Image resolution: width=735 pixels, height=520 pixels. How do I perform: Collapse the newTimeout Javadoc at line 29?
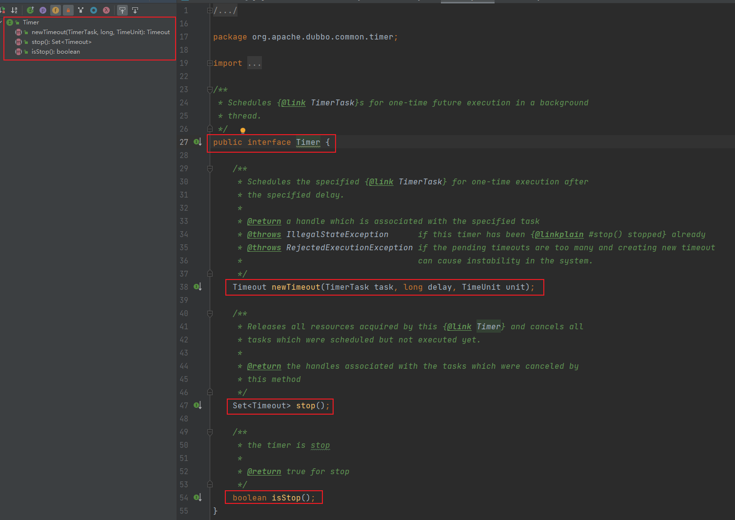[210, 169]
